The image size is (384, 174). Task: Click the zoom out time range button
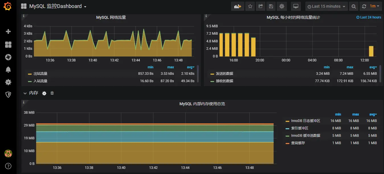(x=354, y=6)
